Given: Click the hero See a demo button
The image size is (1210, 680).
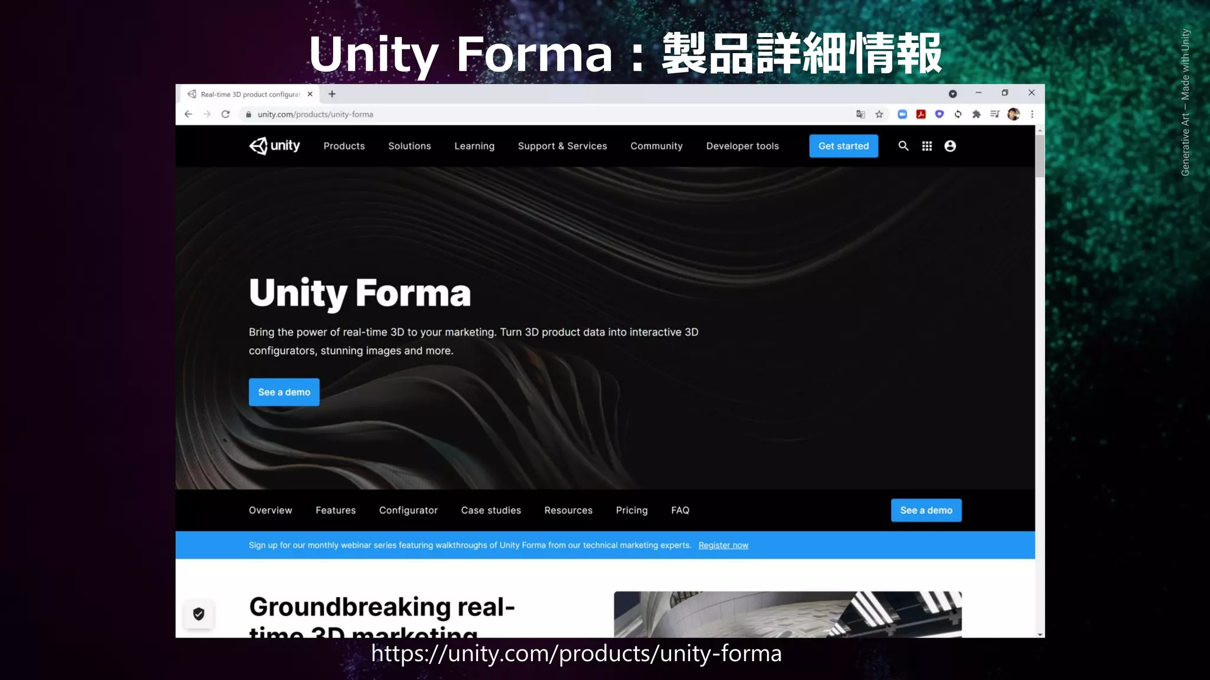Looking at the screenshot, I should [x=284, y=392].
